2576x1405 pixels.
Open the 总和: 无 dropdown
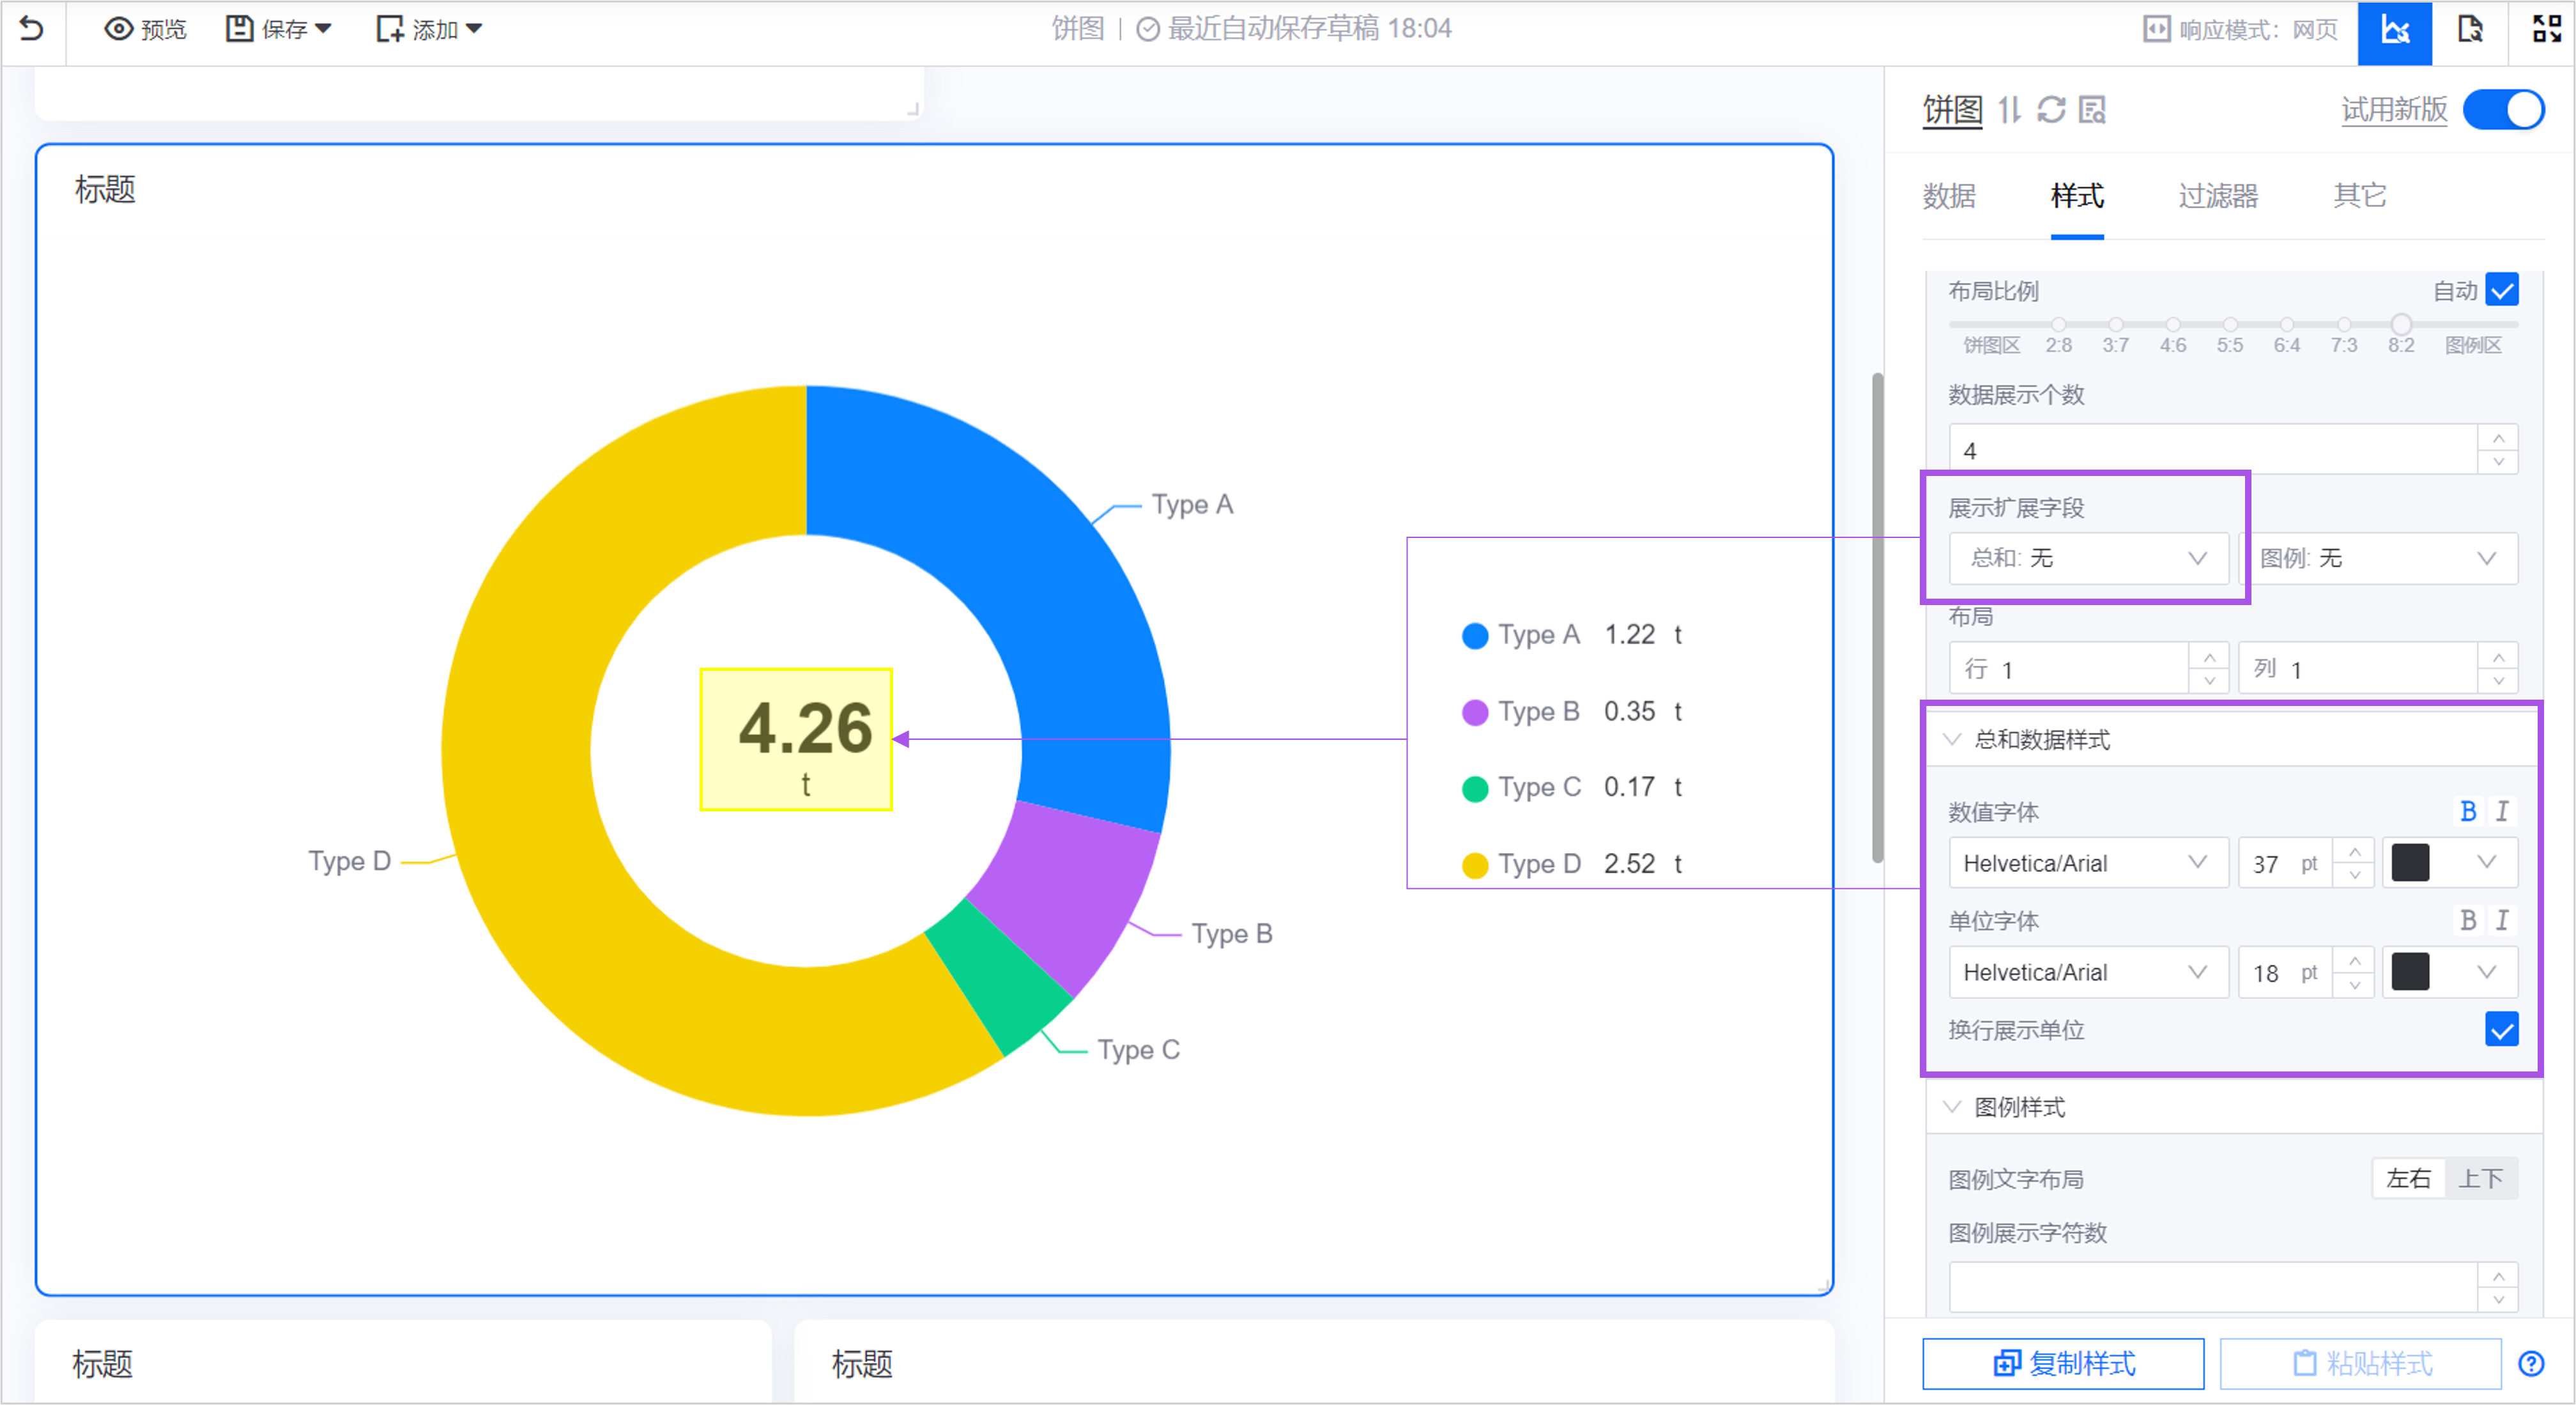[x=2088, y=558]
